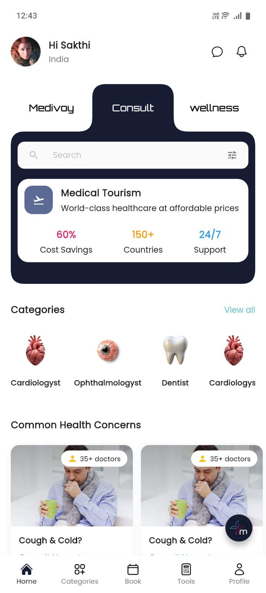Tap View all categories link
This screenshot has height=593, width=266.
(240, 310)
